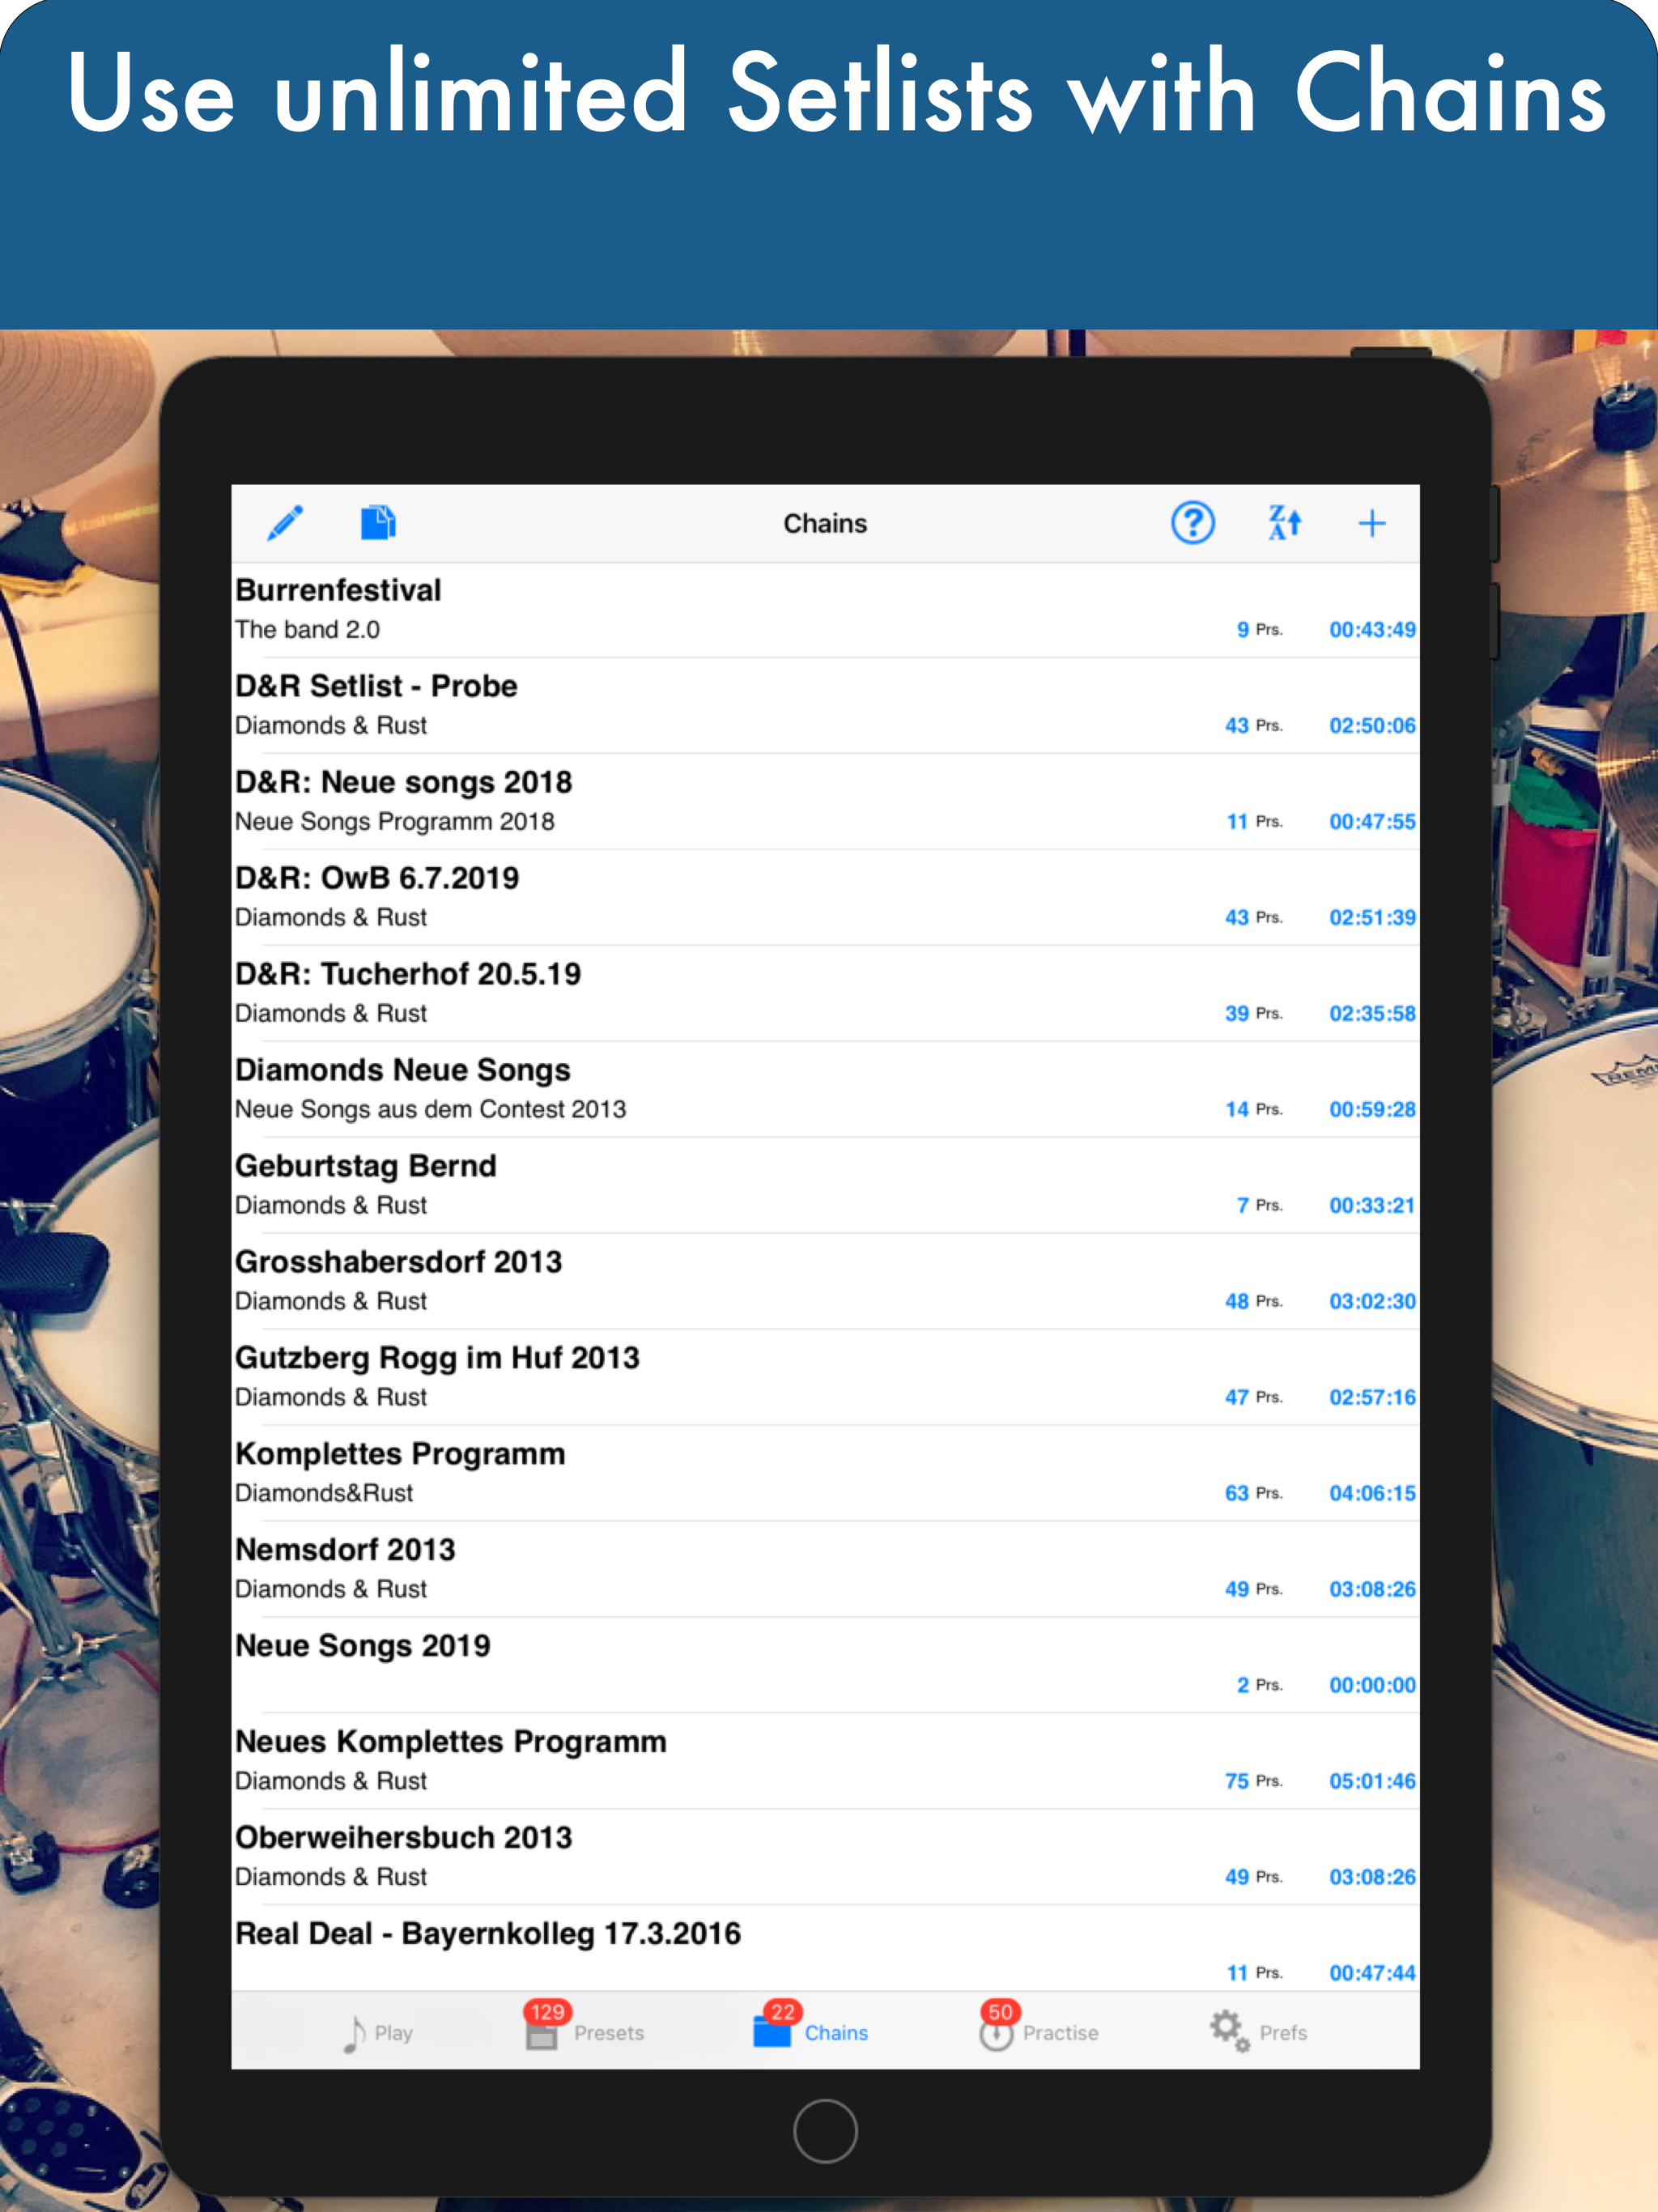Go to the Practise tab
The width and height of the screenshot is (1658, 2212).
coord(1038,2031)
